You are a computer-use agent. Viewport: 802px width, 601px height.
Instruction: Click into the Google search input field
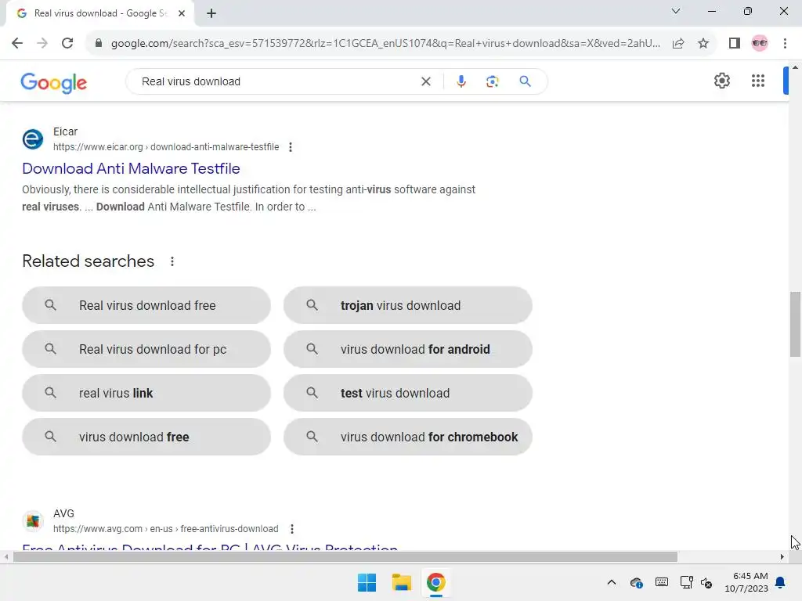click(x=276, y=81)
